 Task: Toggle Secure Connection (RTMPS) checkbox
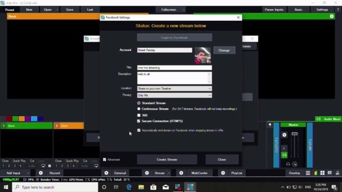click(x=139, y=121)
